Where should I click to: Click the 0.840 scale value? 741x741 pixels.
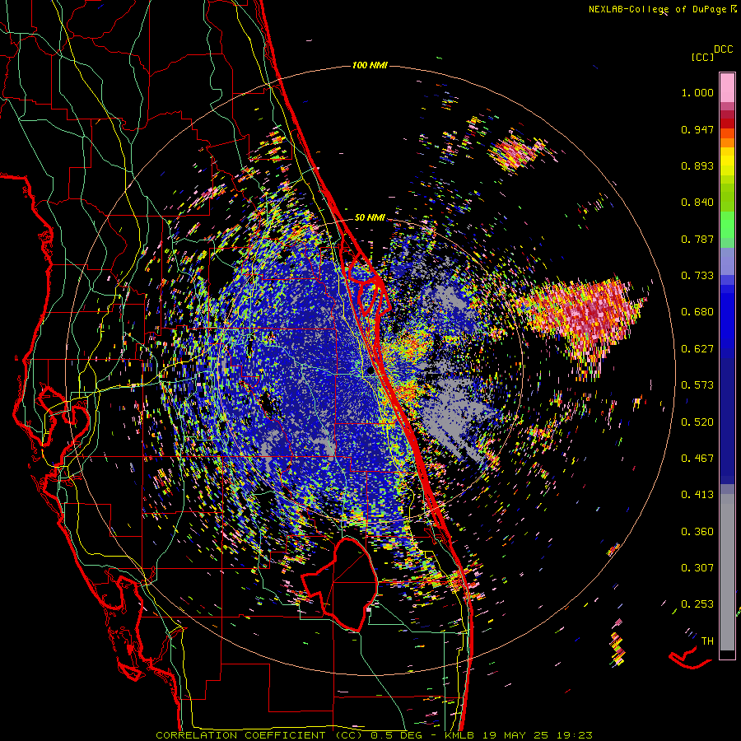click(697, 203)
